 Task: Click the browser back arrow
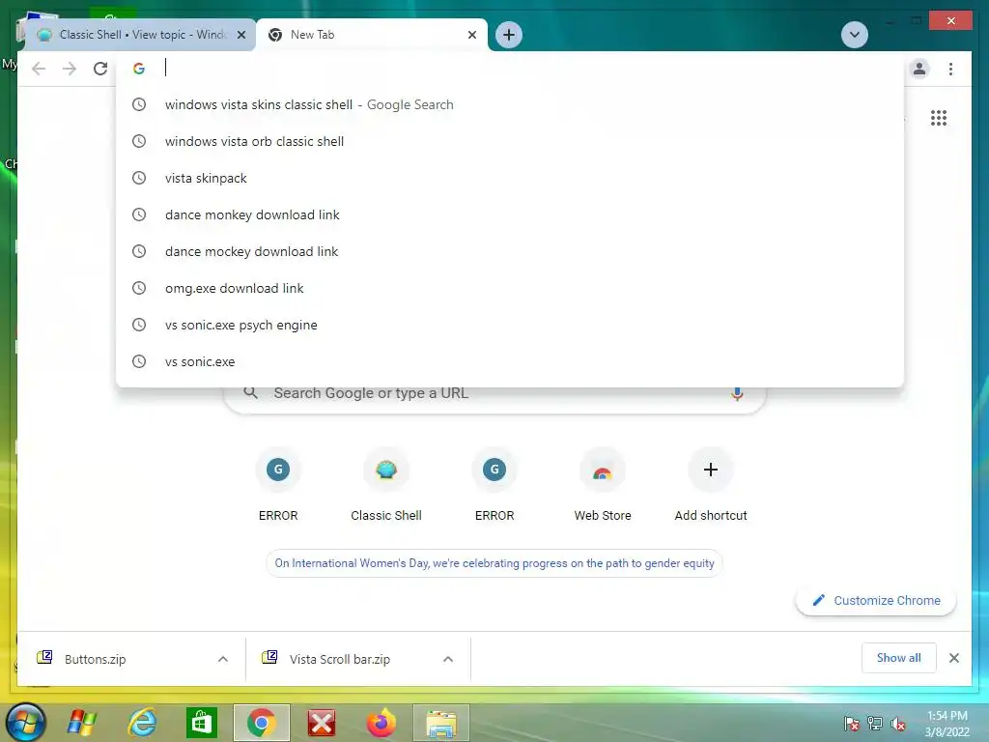point(39,69)
